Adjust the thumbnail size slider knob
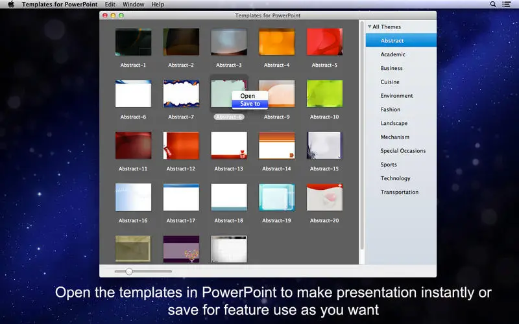This screenshot has height=324, width=519. [129, 272]
